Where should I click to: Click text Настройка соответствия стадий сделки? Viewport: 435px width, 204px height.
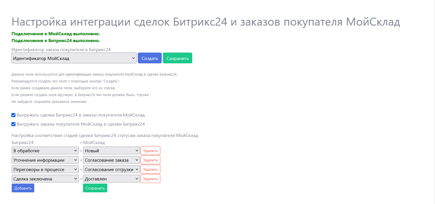coord(105,136)
